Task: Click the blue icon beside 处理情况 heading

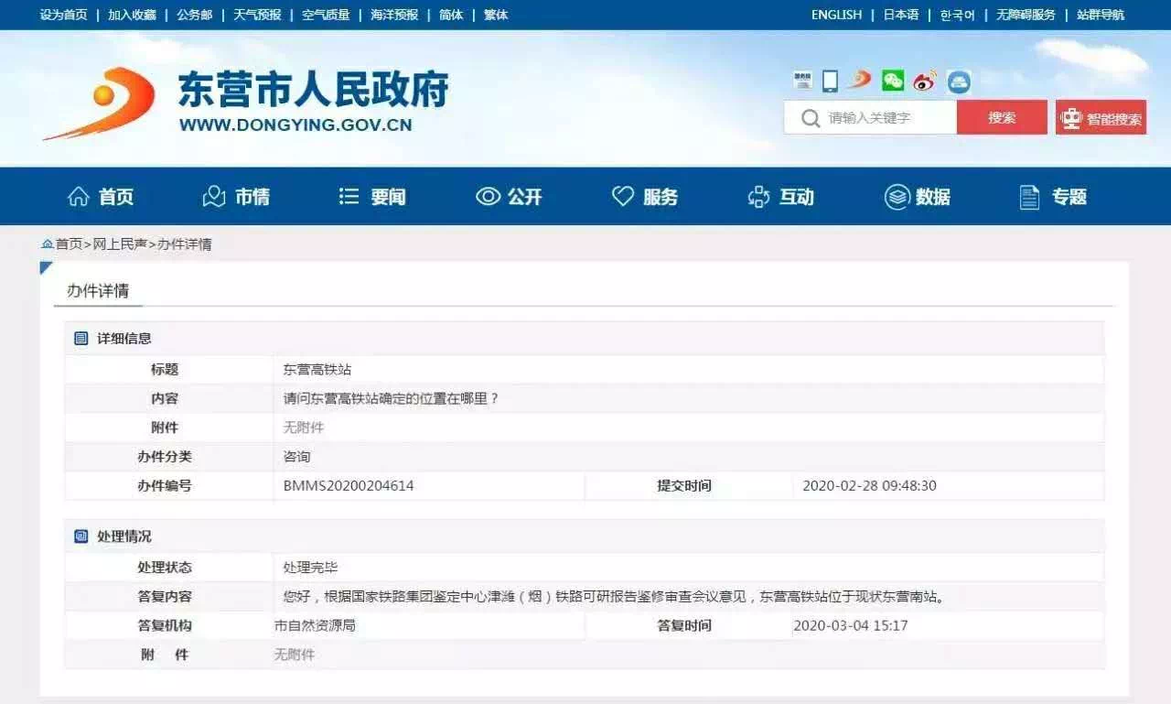Action: 81,536
